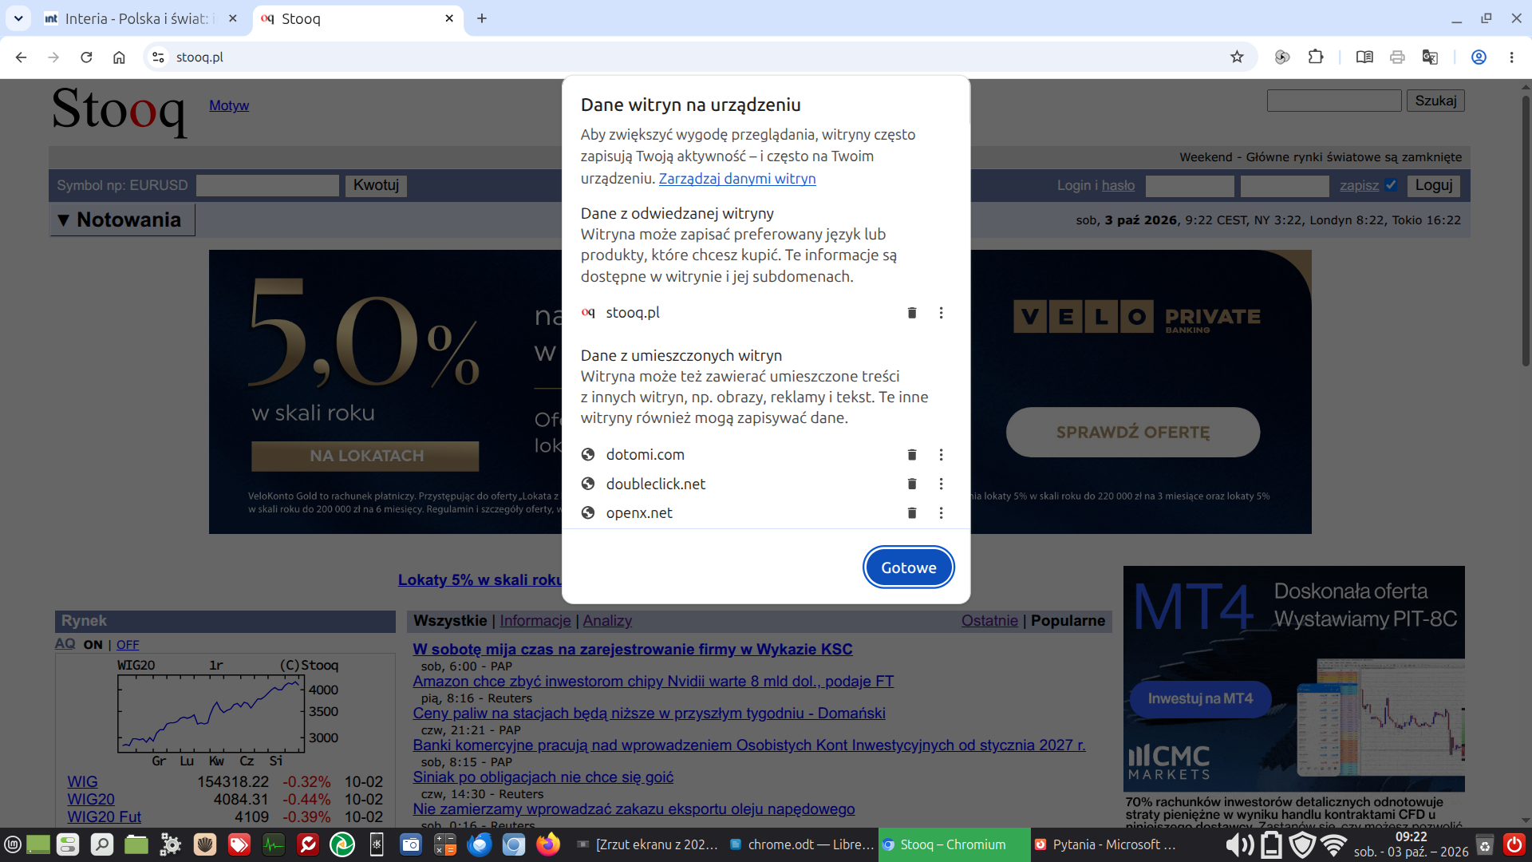
Task: Open Chromium three-dot main menu
Action: tap(1511, 57)
